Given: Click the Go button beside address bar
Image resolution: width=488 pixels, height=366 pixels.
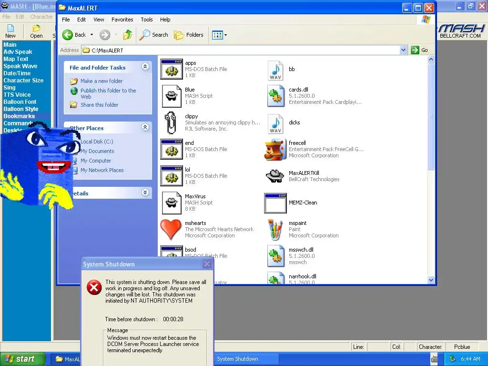Looking at the screenshot, I should tap(419, 50).
